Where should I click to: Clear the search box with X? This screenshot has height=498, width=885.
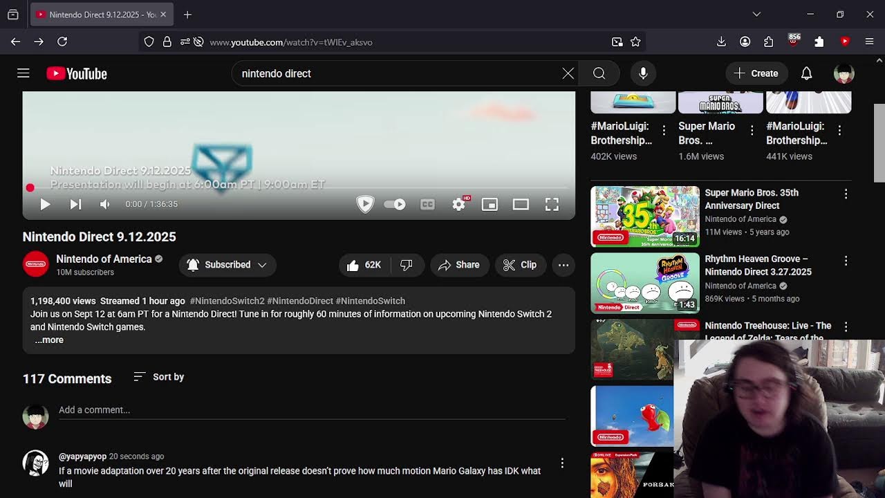[568, 73]
